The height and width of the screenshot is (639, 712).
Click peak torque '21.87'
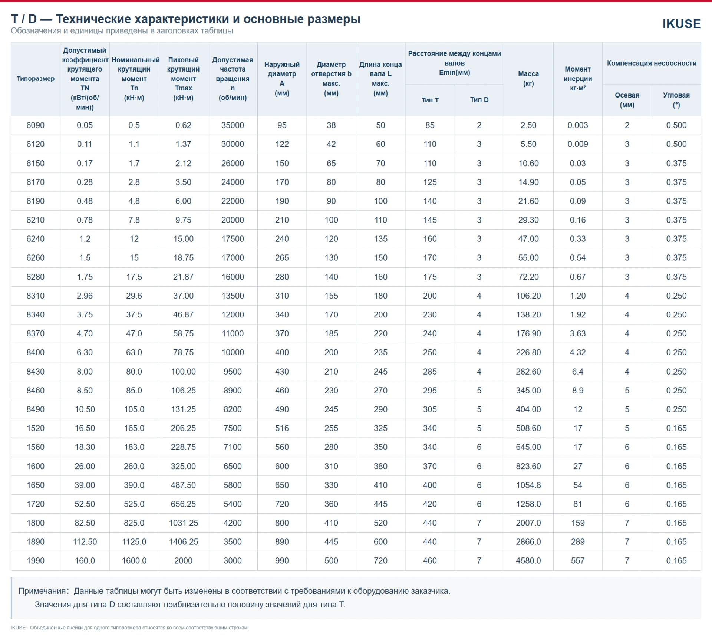pos(183,277)
